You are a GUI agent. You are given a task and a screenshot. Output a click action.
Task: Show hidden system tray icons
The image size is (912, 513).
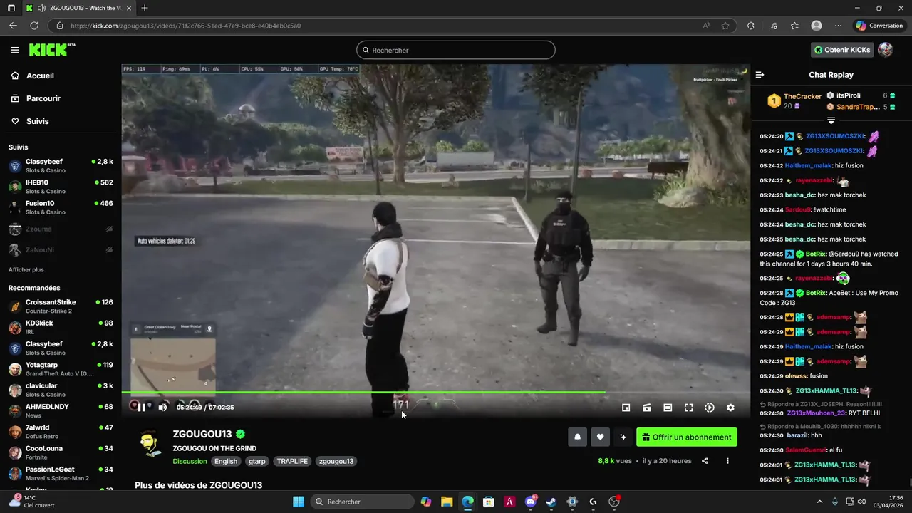[819, 502]
